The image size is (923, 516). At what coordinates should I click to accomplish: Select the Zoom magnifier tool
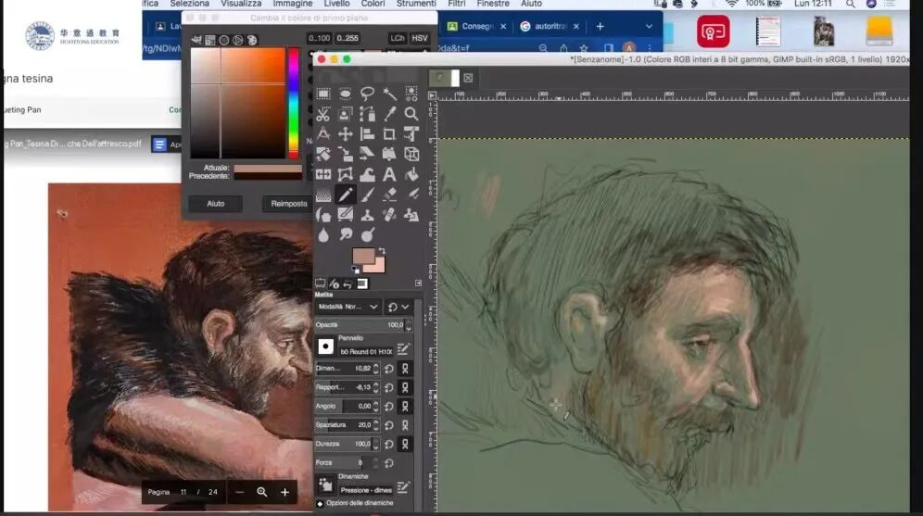(x=411, y=114)
